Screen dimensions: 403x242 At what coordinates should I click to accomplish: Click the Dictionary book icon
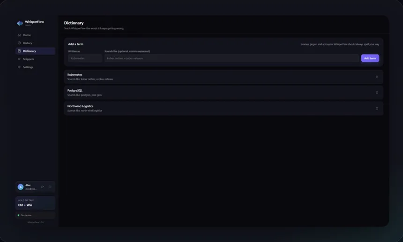coord(19,51)
